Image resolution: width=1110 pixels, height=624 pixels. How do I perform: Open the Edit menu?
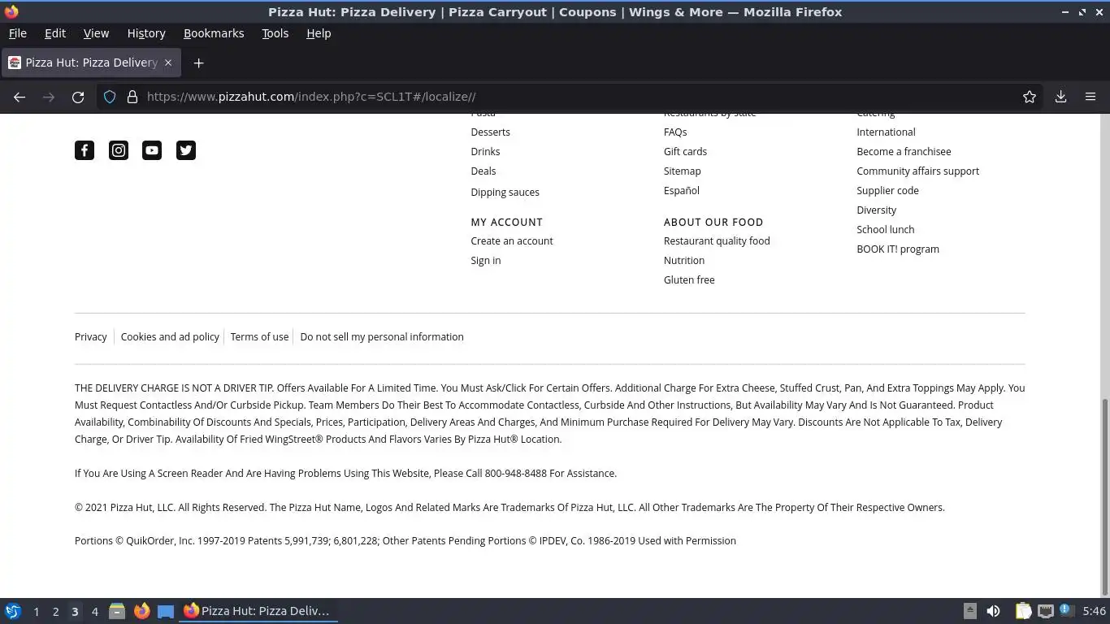click(x=55, y=33)
